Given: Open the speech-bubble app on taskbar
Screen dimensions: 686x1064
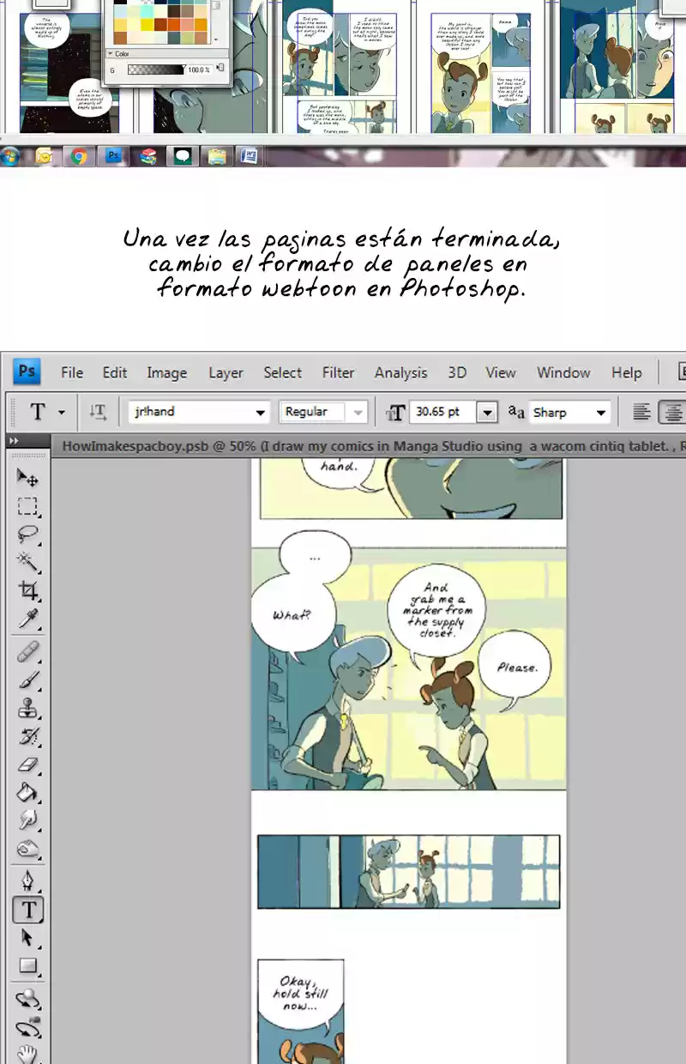Looking at the screenshot, I should click(182, 156).
